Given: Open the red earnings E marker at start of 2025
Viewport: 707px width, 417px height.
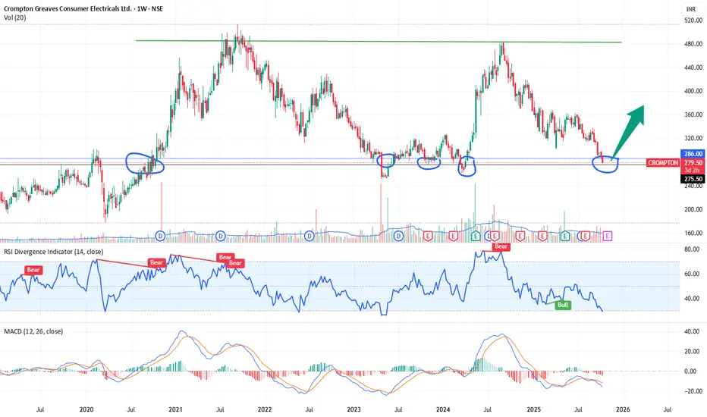Looking at the screenshot, I should point(542,236).
